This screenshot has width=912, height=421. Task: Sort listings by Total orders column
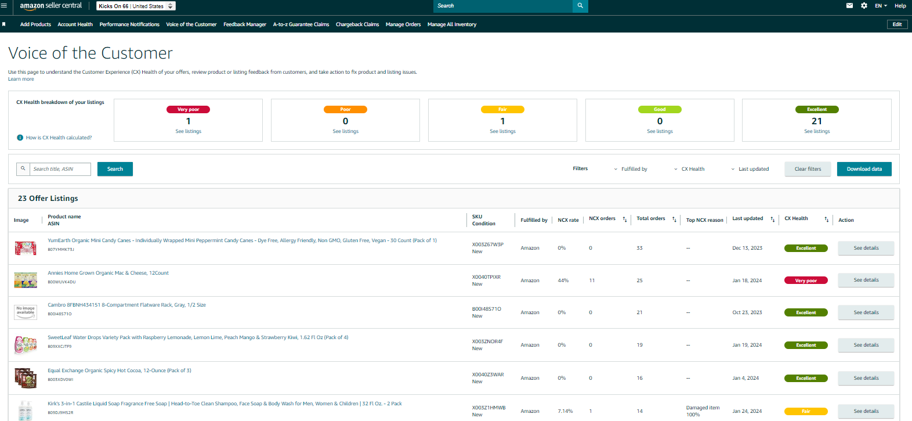click(x=674, y=220)
